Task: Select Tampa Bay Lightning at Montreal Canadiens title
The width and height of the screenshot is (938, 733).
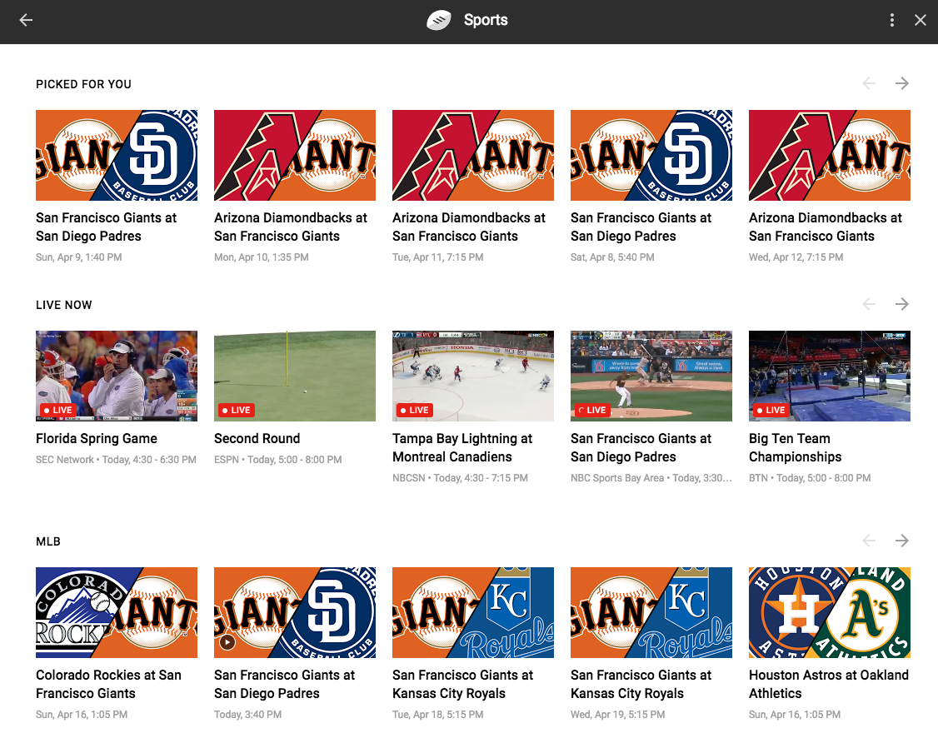Action: tap(462, 447)
